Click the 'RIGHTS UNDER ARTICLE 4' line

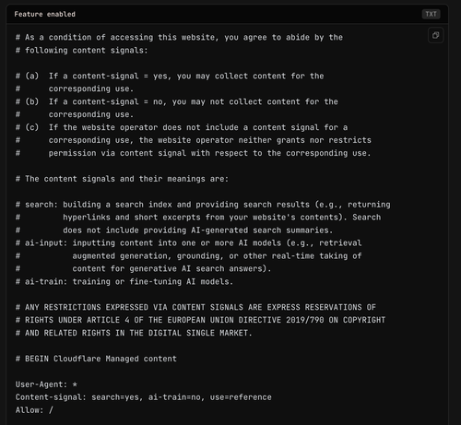(x=200, y=320)
